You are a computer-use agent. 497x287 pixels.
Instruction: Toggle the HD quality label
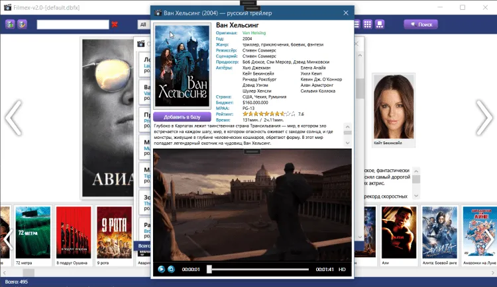click(342, 269)
